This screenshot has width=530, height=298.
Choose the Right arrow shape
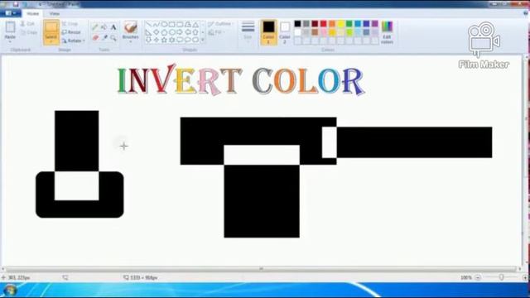coord(180,32)
